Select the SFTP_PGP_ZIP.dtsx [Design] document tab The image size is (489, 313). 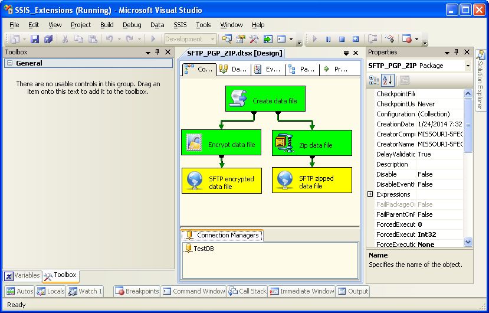234,53
